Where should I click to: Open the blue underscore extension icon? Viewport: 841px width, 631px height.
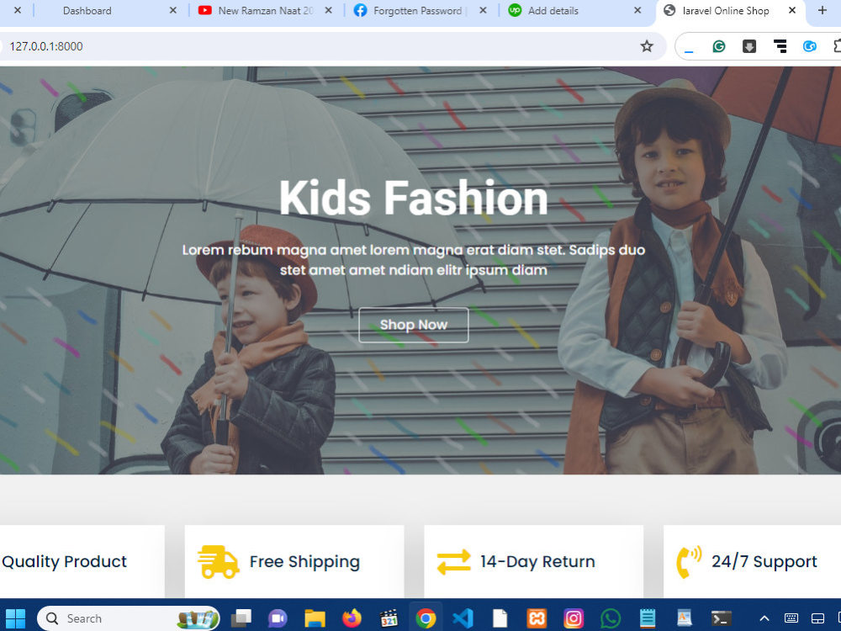coord(690,51)
